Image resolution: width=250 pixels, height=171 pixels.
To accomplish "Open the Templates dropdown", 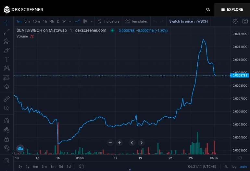I will (136, 21).
